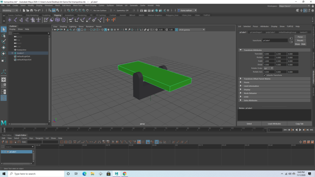Click the Presets button
Image resolution: width=315 pixels, height=177 pixels.
click(300, 40)
